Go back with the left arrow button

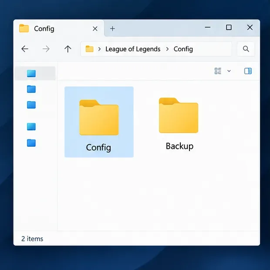pyautogui.click(x=25, y=49)
